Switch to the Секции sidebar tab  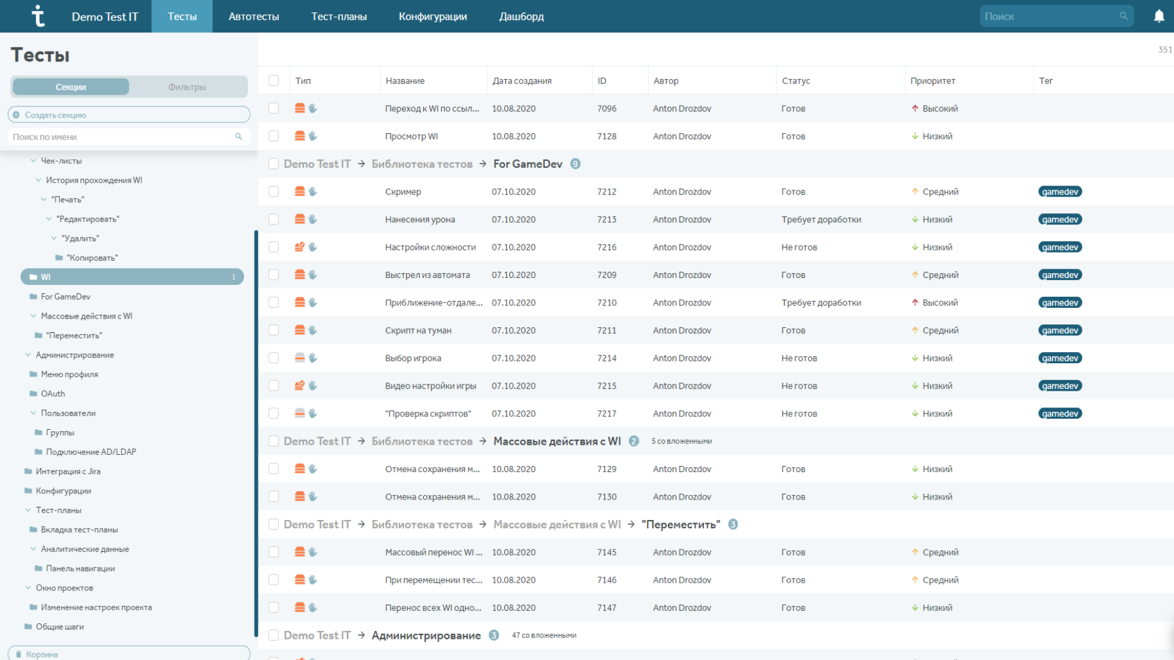(x=71, y=87)
